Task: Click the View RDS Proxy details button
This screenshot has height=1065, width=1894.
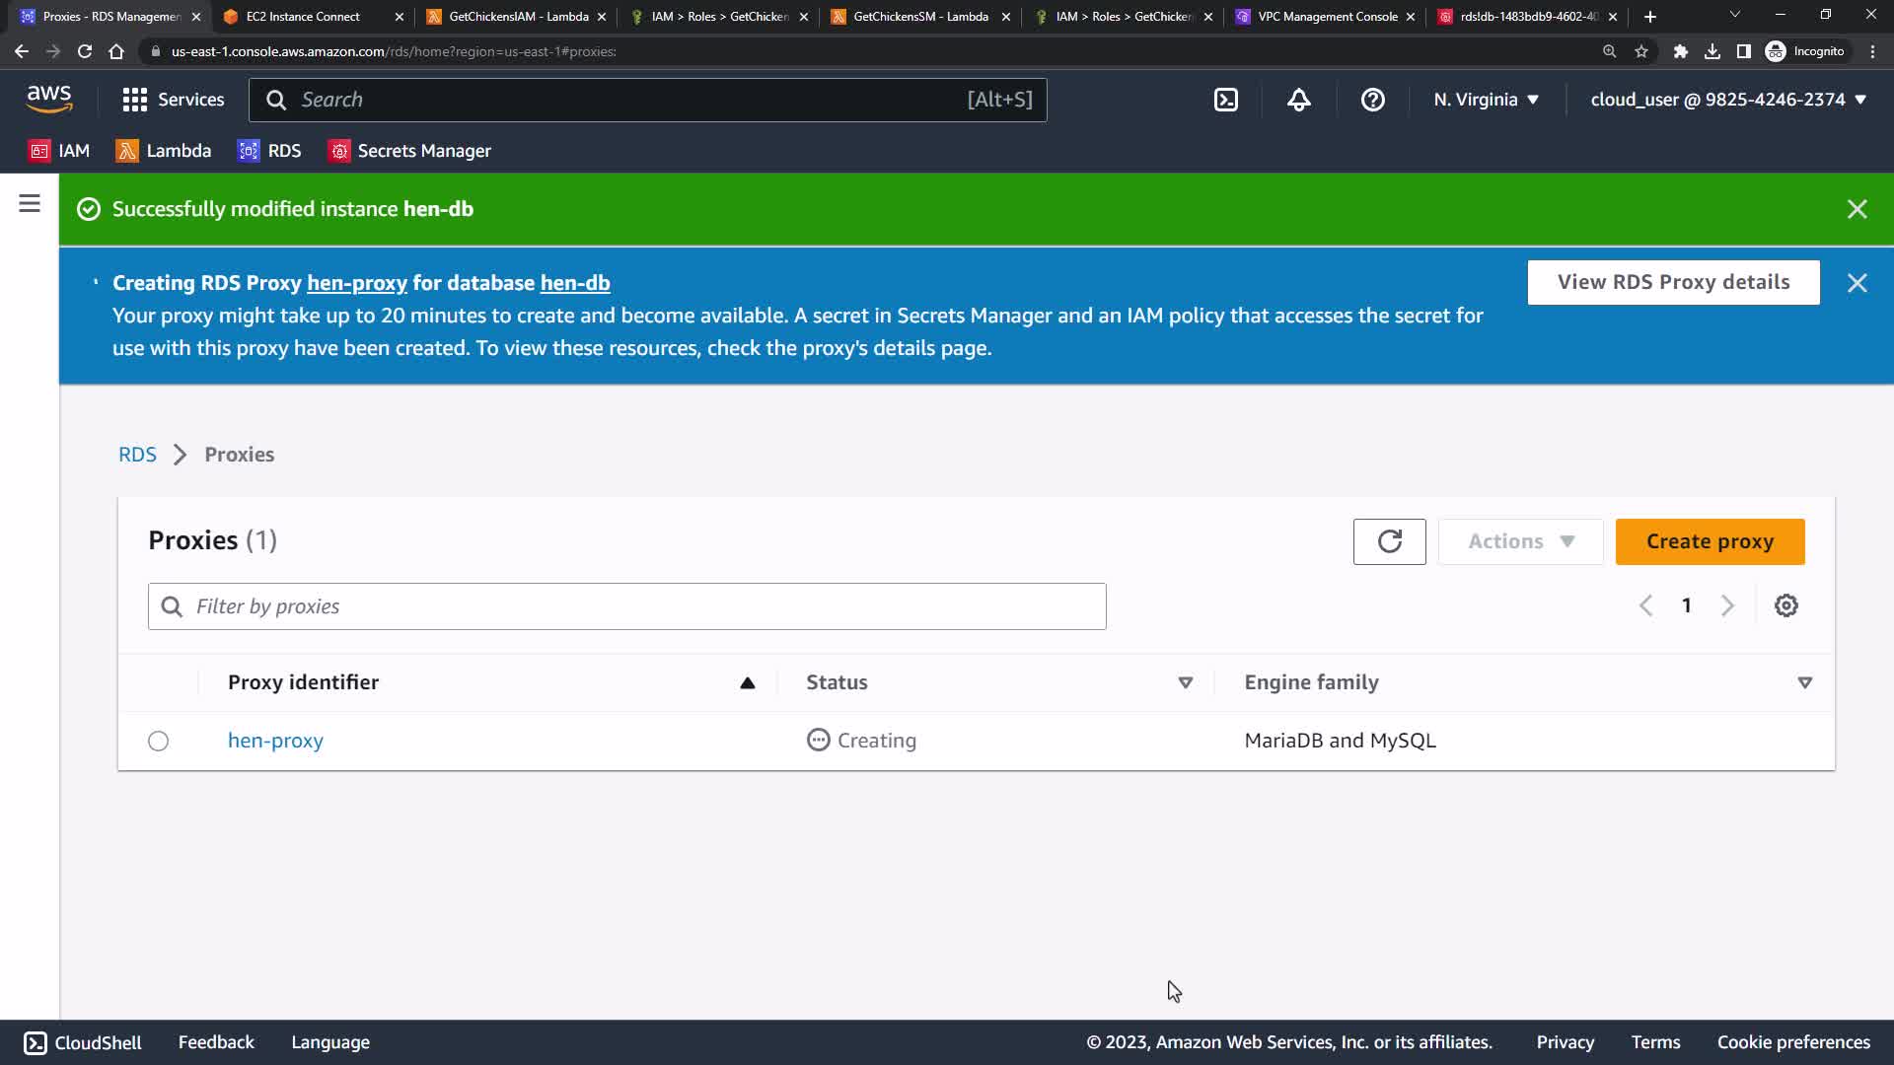Action: 1673,282
